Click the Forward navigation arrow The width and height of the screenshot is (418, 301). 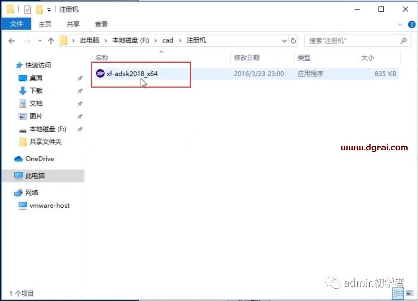(27, 41)
